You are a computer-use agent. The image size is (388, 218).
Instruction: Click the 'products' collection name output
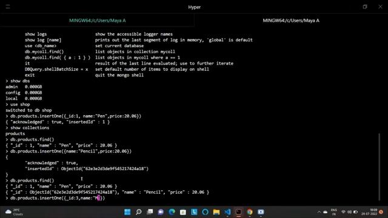point(15,134)
